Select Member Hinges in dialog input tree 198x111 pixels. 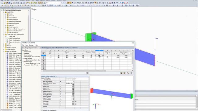(28, 62)
